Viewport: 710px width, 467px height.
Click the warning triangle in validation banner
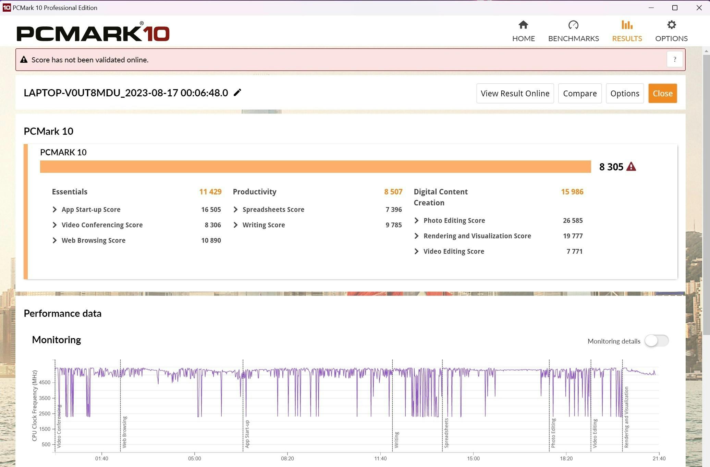24,60
